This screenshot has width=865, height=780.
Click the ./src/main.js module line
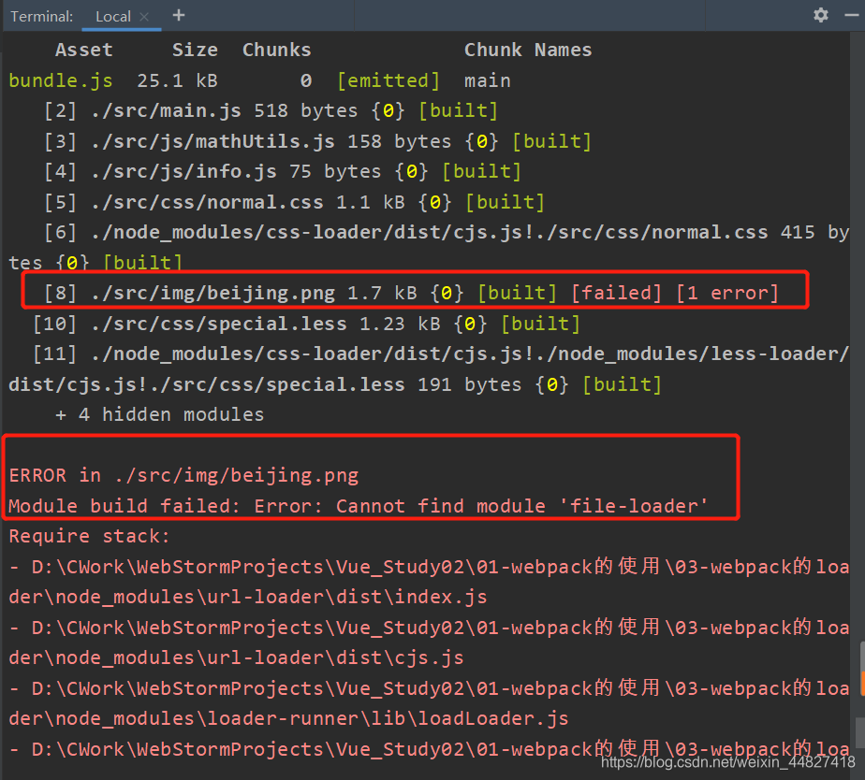click(271, 110)
